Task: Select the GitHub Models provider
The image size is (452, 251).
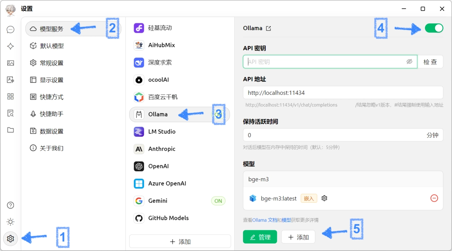Action: 180,218
